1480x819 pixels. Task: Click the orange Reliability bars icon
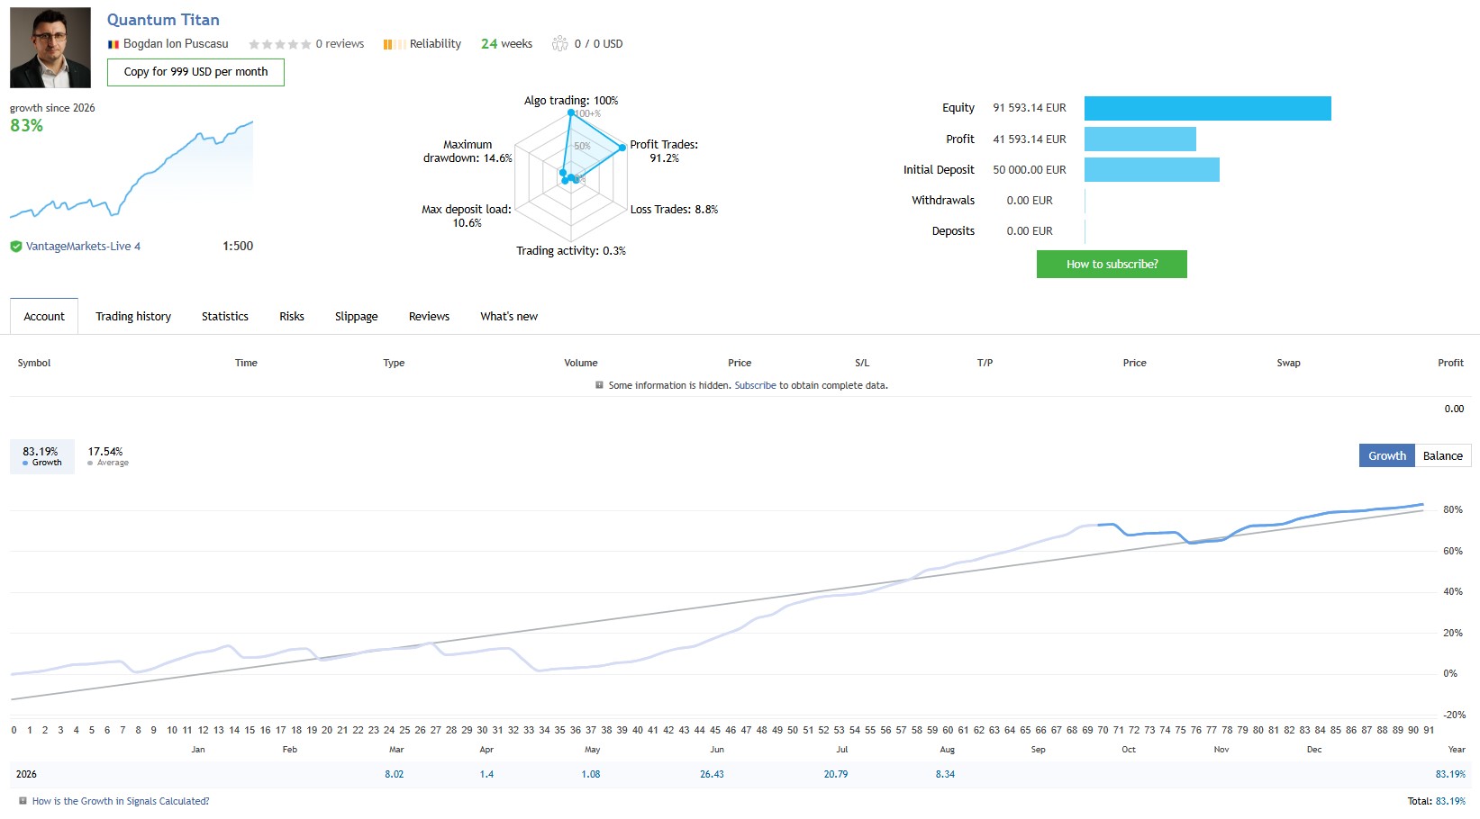point(394,44)
